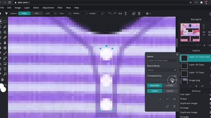Select the Hand pan tool
211x118 pixels.
tap(2, 79)
